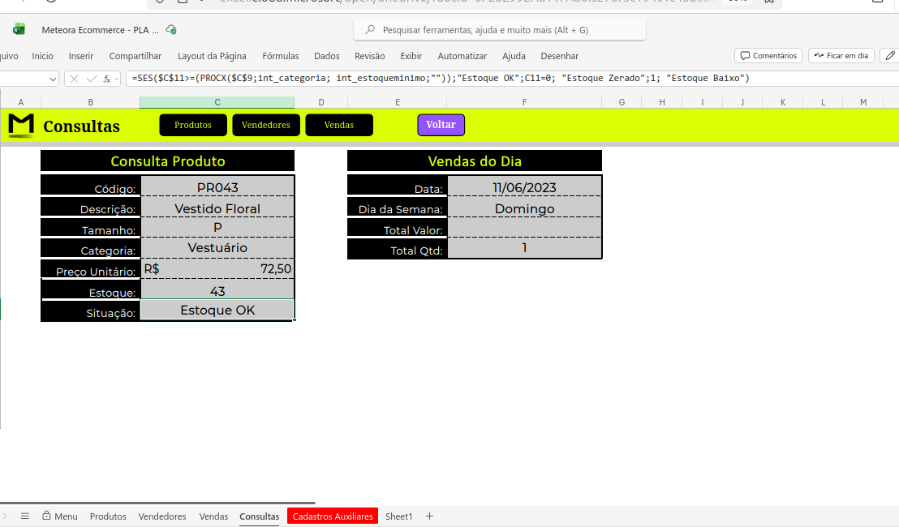
Task: Select the Tamanho value cell P
Action: [x=217, y=228]
